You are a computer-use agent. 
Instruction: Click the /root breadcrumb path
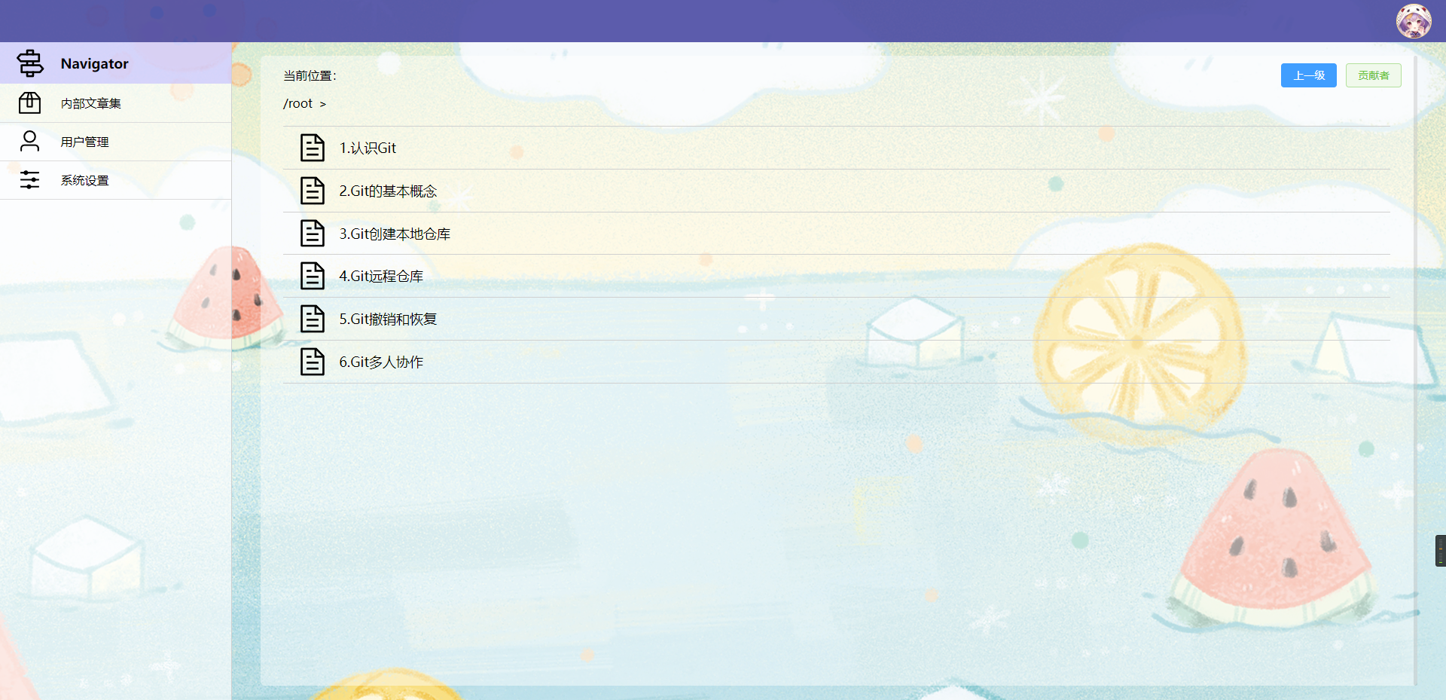(x=298, y=104)
